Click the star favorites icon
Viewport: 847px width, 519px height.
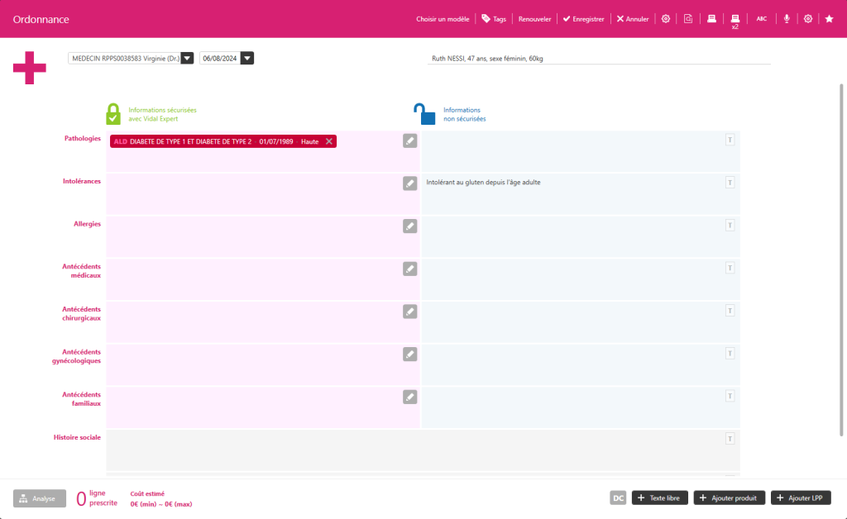coord(829,17)
